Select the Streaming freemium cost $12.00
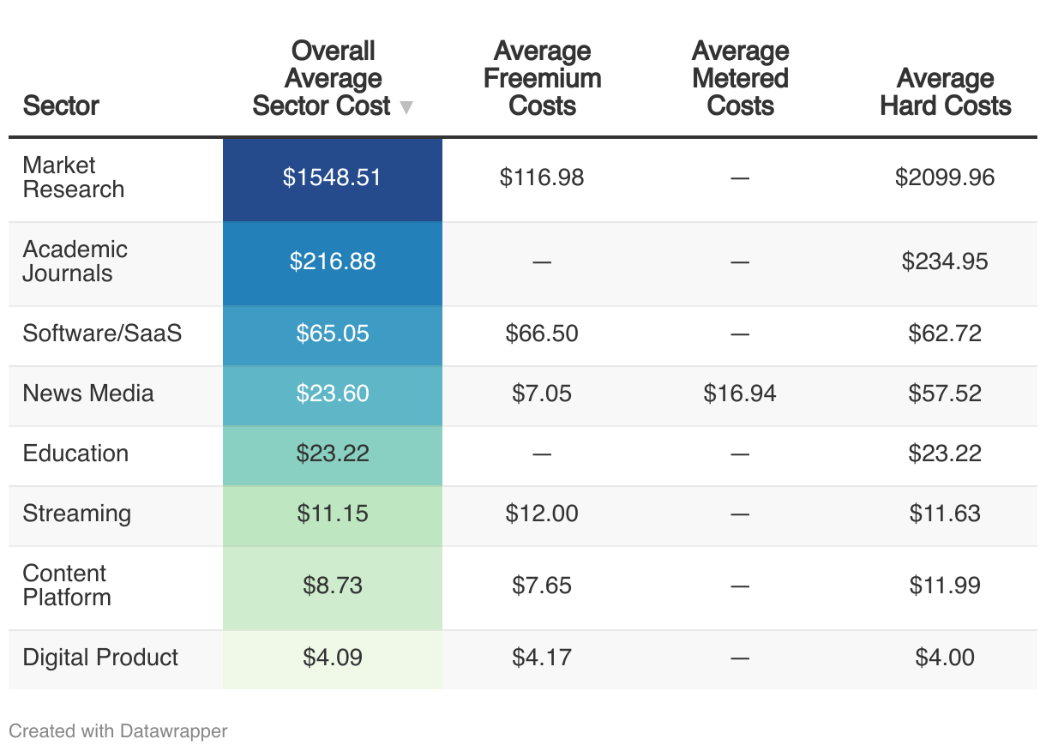The width and height of the screenshot is (1046, 751). point(542,514)
